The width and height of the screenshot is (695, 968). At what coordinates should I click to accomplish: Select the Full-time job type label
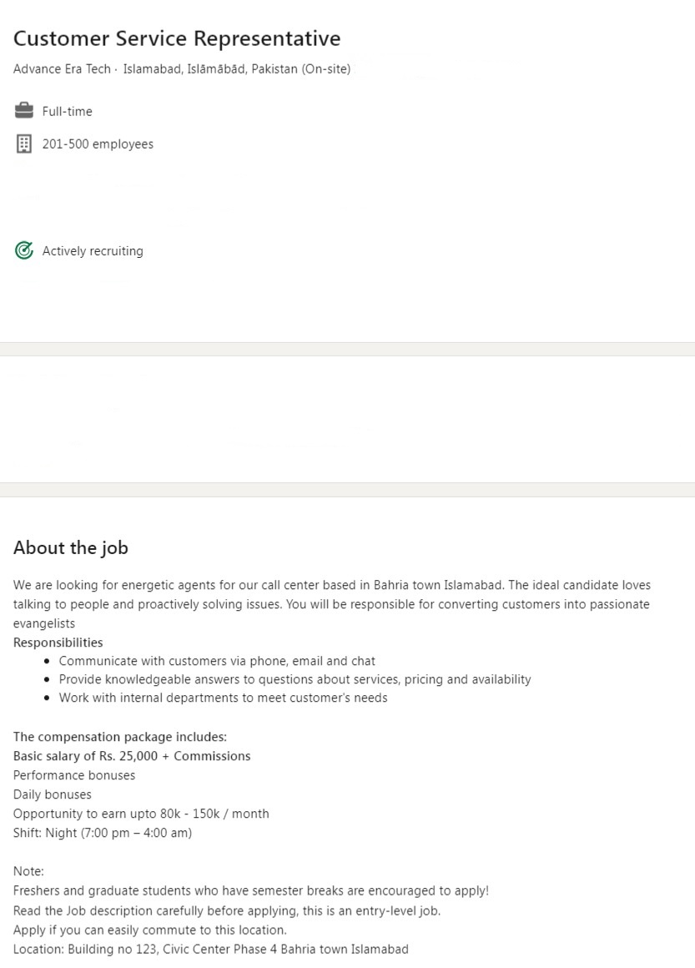(x=68, y=111)
